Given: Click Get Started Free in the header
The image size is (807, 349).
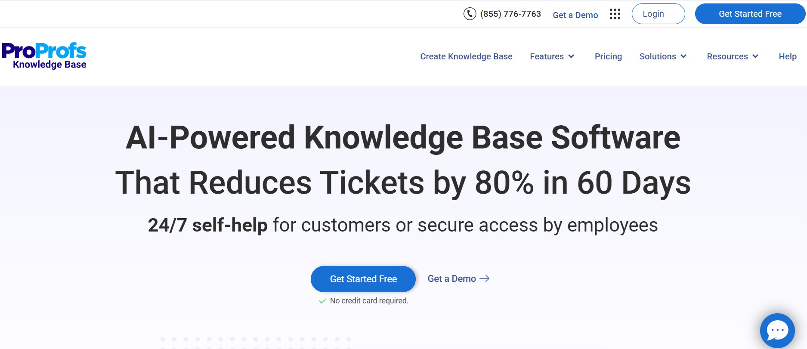Looking at the screenshot, I should (750, 14).
